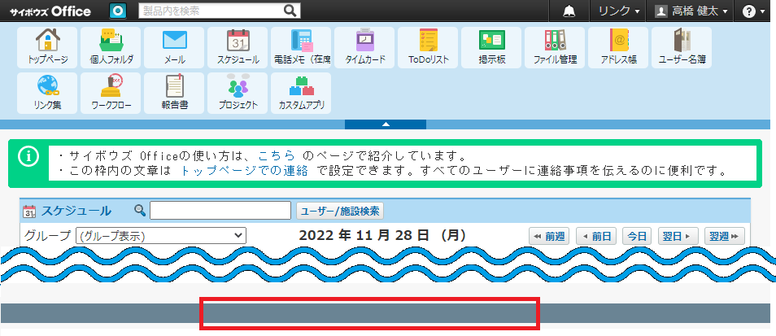Open the 個人フォルダ app
The image size is (776, 336).
point(111,47)
